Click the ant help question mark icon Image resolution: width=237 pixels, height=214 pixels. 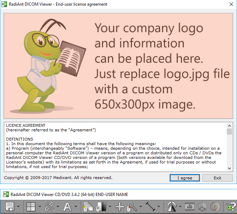click(x=231, y=207)
